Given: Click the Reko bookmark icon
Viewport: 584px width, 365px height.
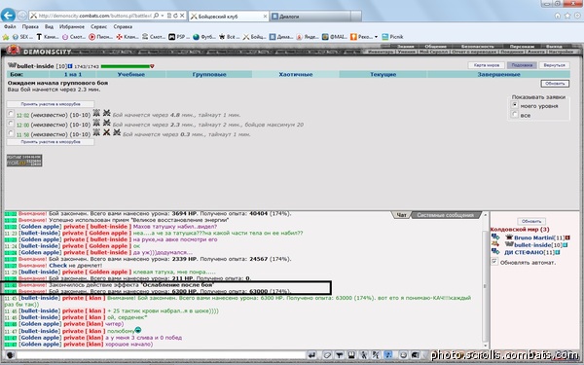Looking at the screenshot, I should coord(353,37).
